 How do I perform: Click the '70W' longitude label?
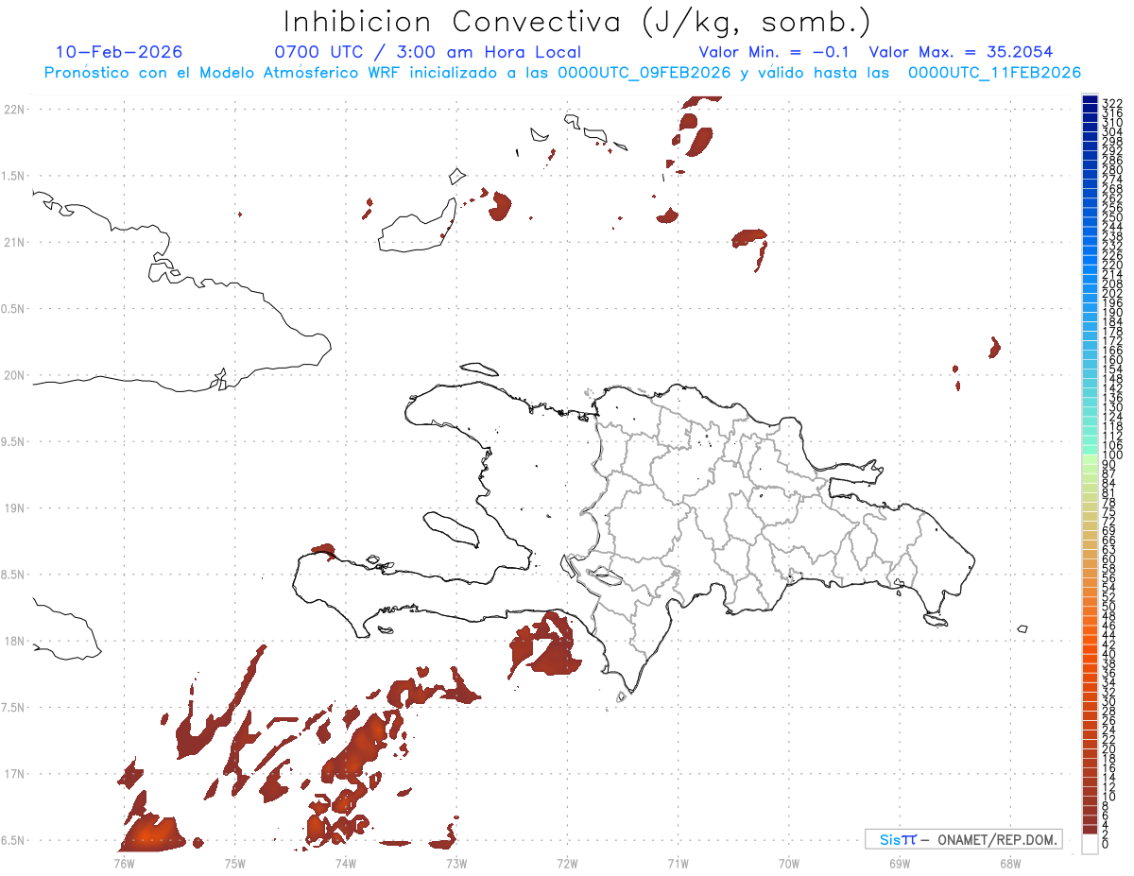point(788,863)
